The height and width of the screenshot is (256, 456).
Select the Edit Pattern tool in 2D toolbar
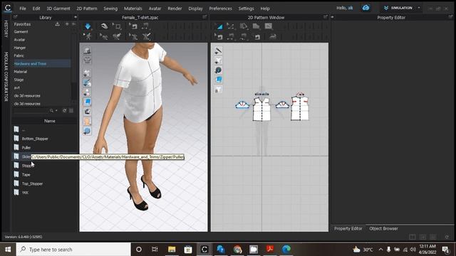[219, 26]
